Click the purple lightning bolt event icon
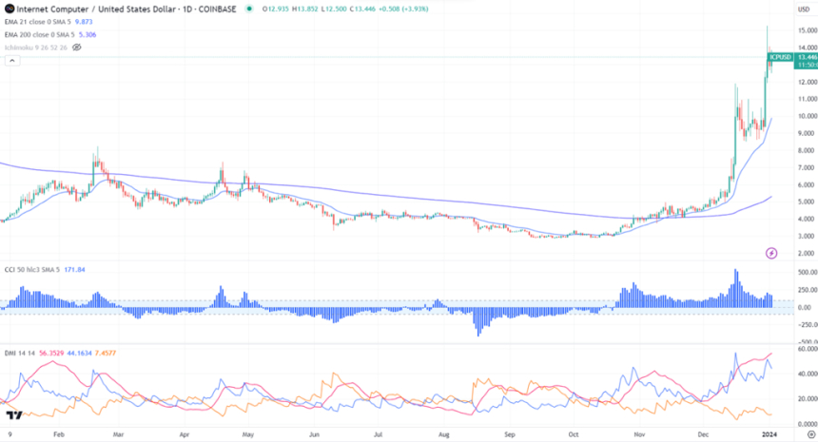Viewport: 818px width, 442px height. tap(771, 253)
